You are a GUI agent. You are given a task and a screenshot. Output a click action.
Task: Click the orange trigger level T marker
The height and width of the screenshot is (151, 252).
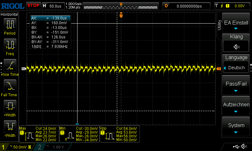[219, 69]
